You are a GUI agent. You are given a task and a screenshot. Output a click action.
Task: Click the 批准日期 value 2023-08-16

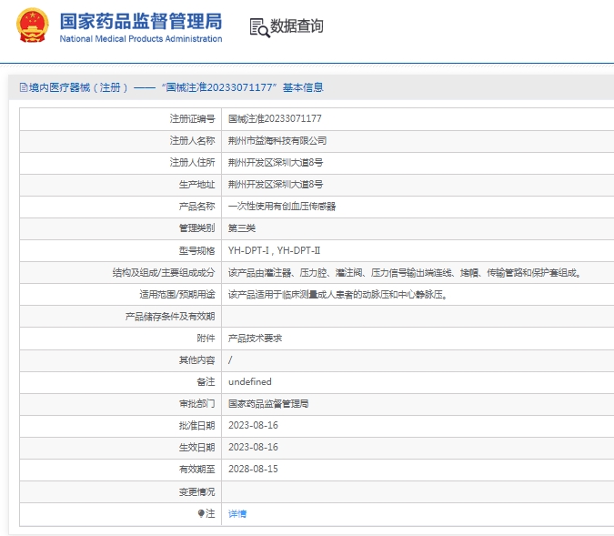(x=253, y=426)
